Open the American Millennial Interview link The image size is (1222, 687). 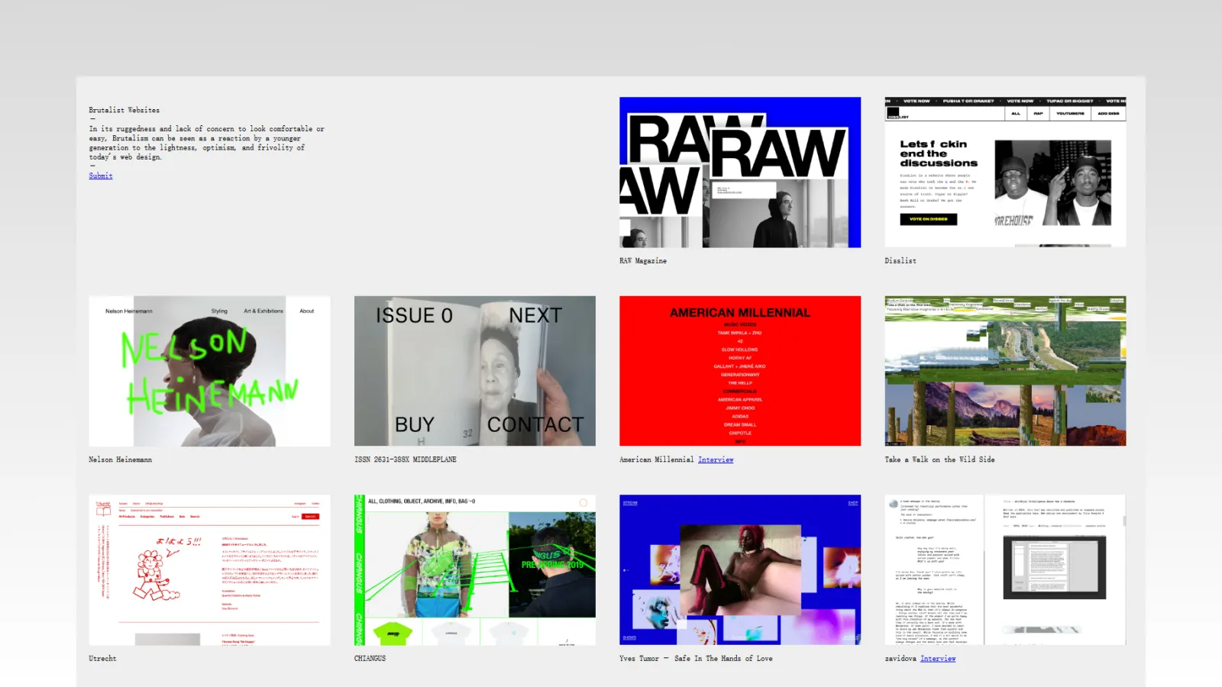coord(716,459)
